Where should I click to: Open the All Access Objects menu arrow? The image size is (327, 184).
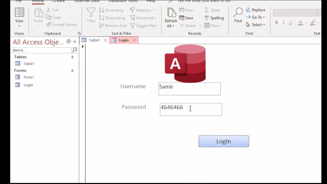pyautogui.click(x=68, y=42)
